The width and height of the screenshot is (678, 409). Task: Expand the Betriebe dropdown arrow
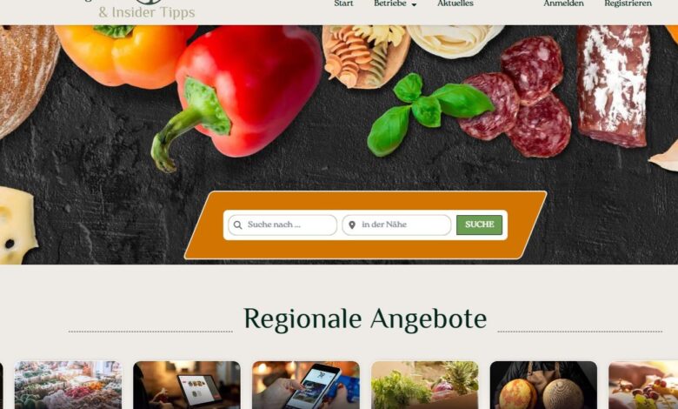tap(414, 4)
